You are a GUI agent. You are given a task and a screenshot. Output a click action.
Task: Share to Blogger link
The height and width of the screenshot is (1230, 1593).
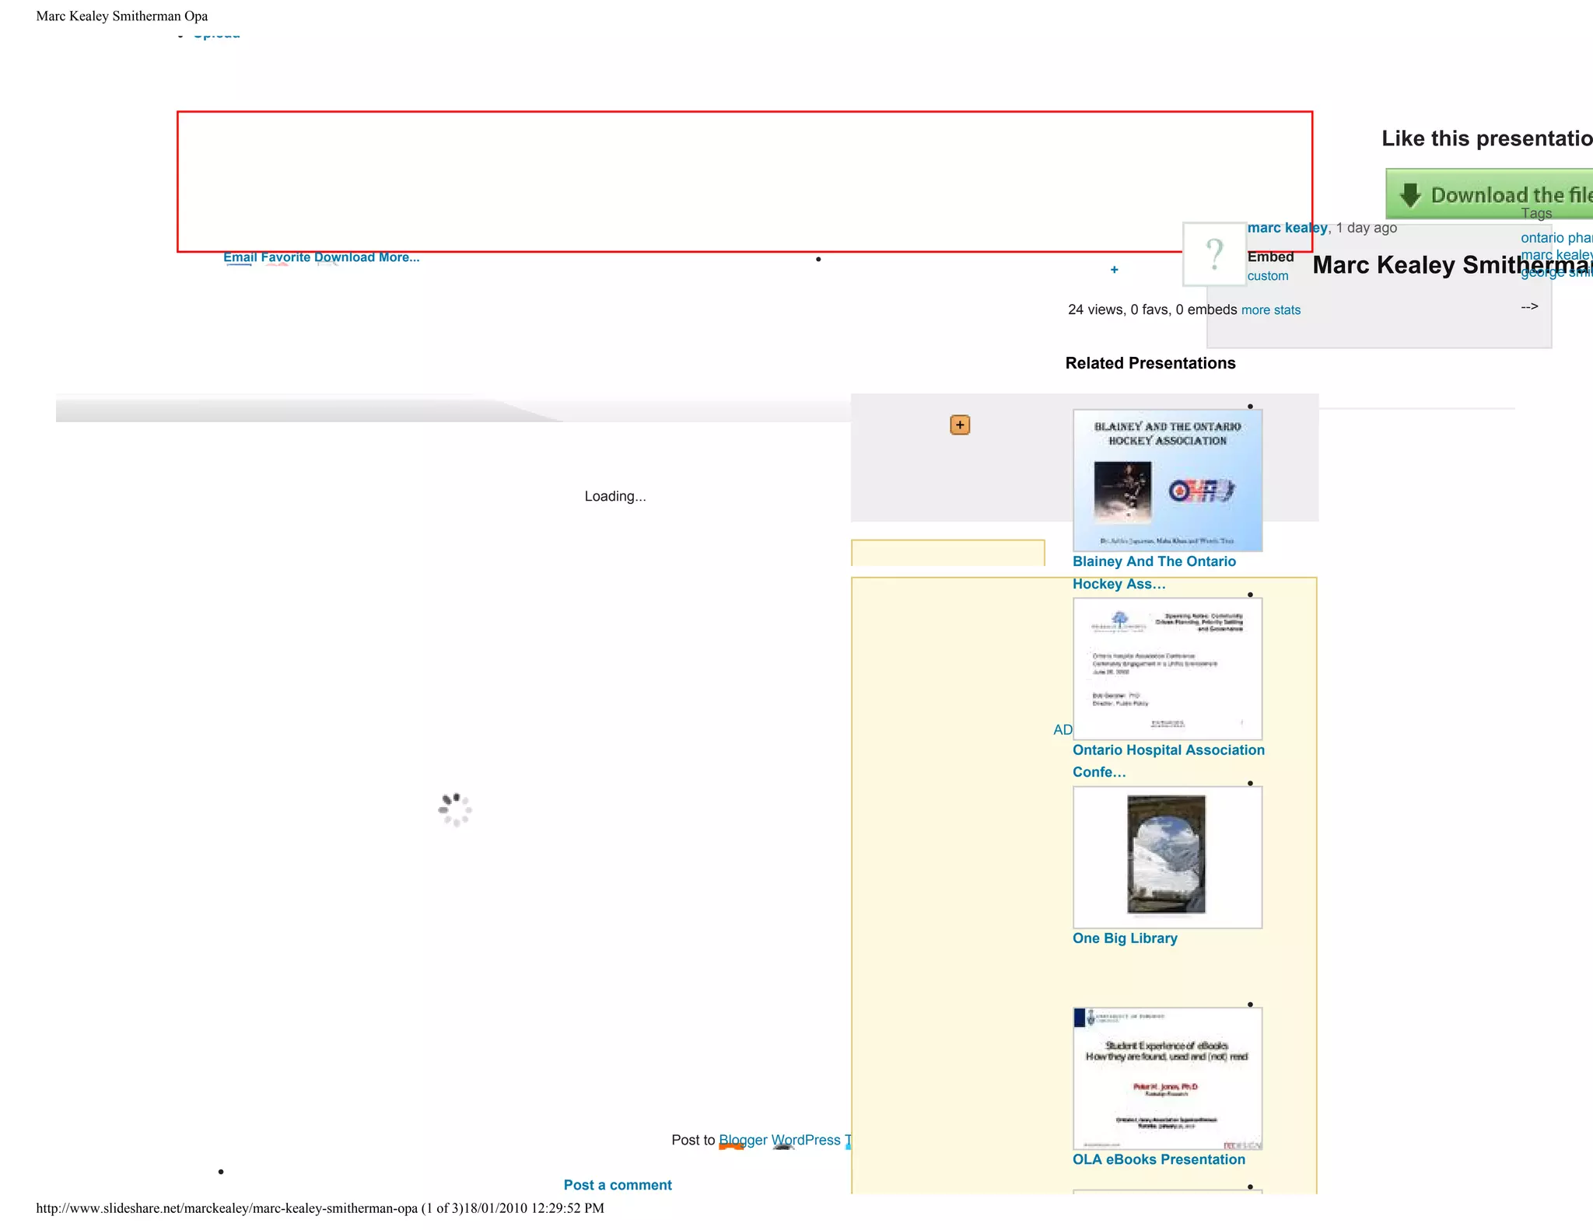click(742, 1140)
